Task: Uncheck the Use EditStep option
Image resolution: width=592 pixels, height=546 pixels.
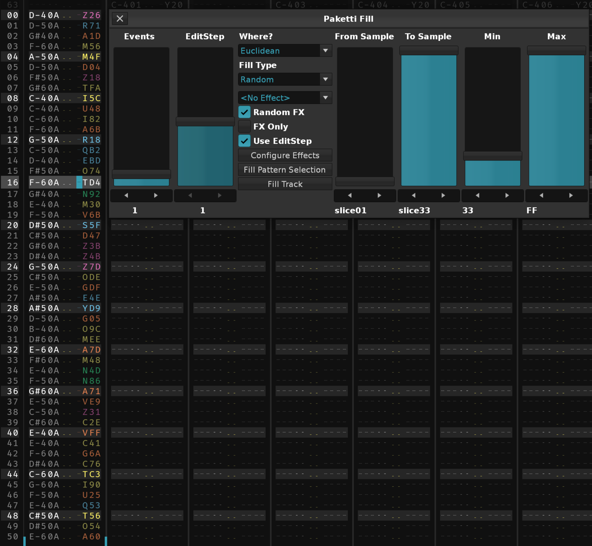Action: point(244,141)
